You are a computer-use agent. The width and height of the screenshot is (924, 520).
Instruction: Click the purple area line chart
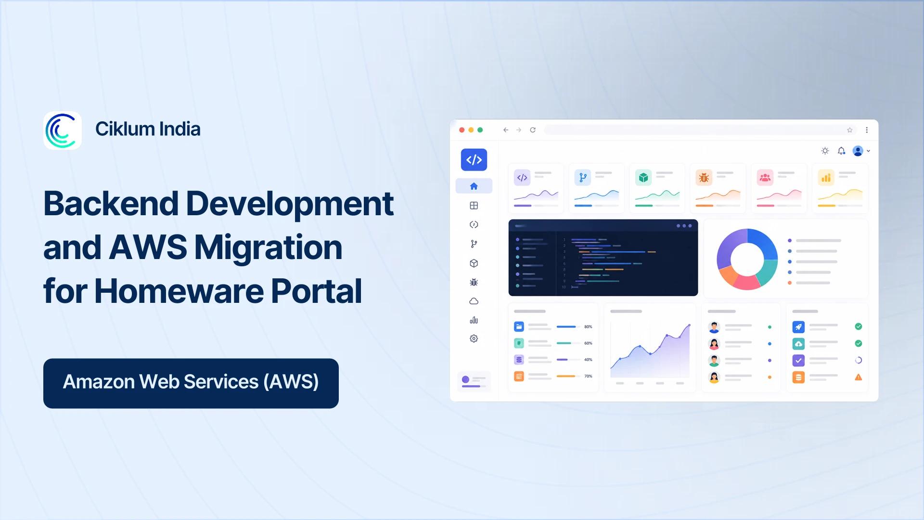(x=650, y=351)
